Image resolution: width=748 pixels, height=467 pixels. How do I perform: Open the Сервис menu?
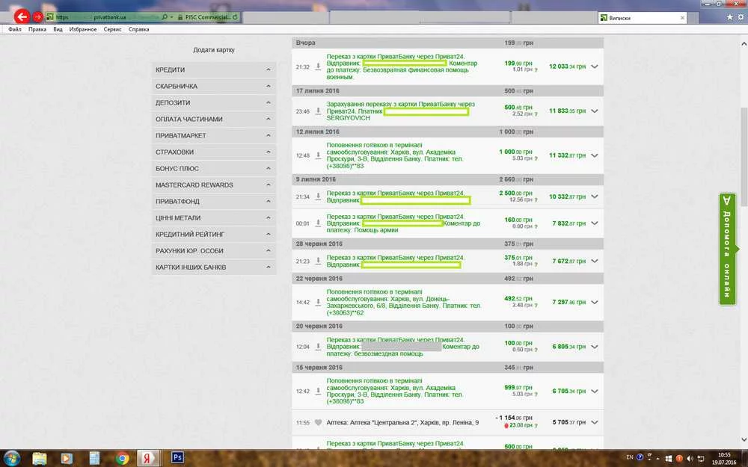click(113, 30)
